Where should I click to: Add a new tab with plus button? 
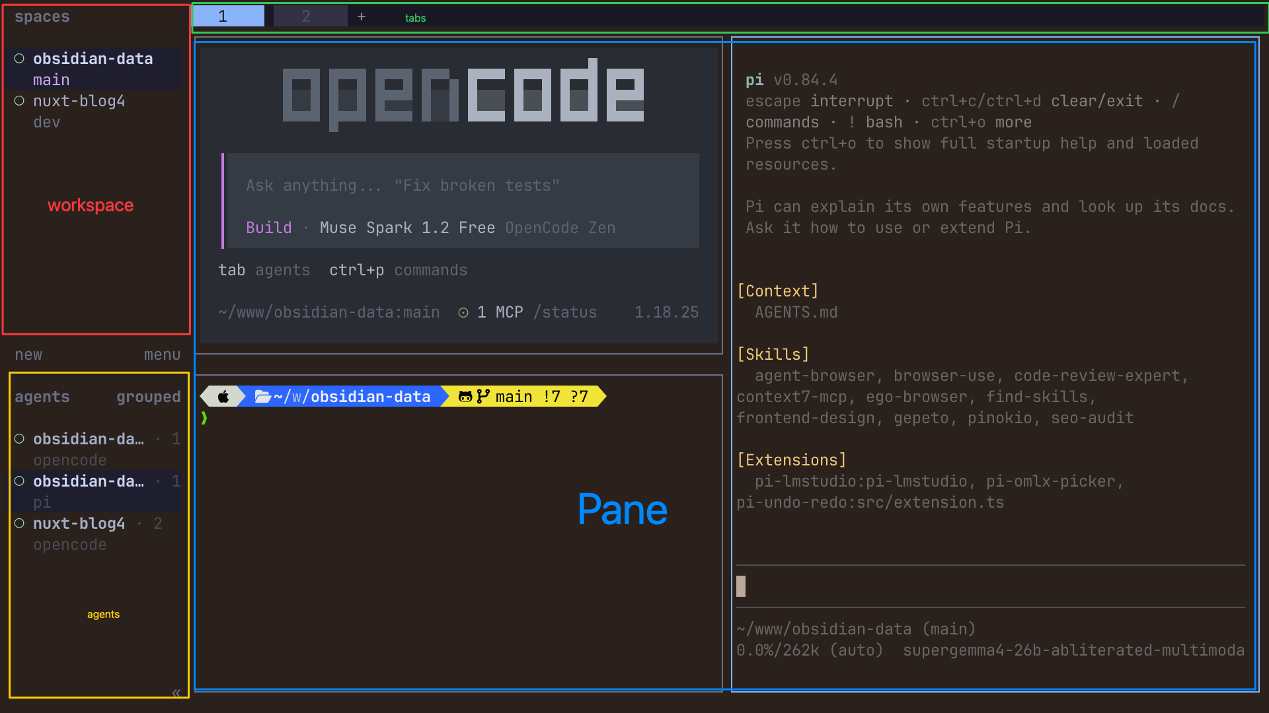(362, 16)
